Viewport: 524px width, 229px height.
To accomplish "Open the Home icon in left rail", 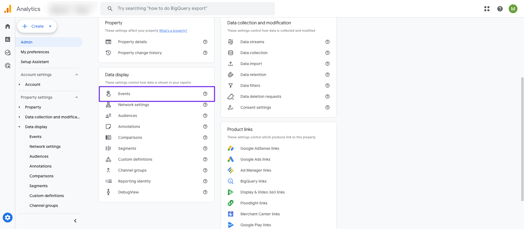I will tap(8, 26).
